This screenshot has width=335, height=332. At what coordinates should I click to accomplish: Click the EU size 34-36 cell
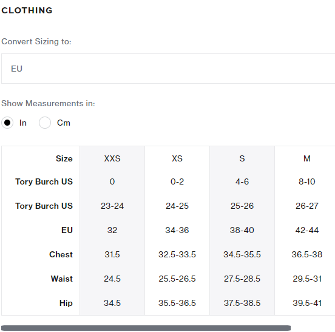click(x=177, y=230)
